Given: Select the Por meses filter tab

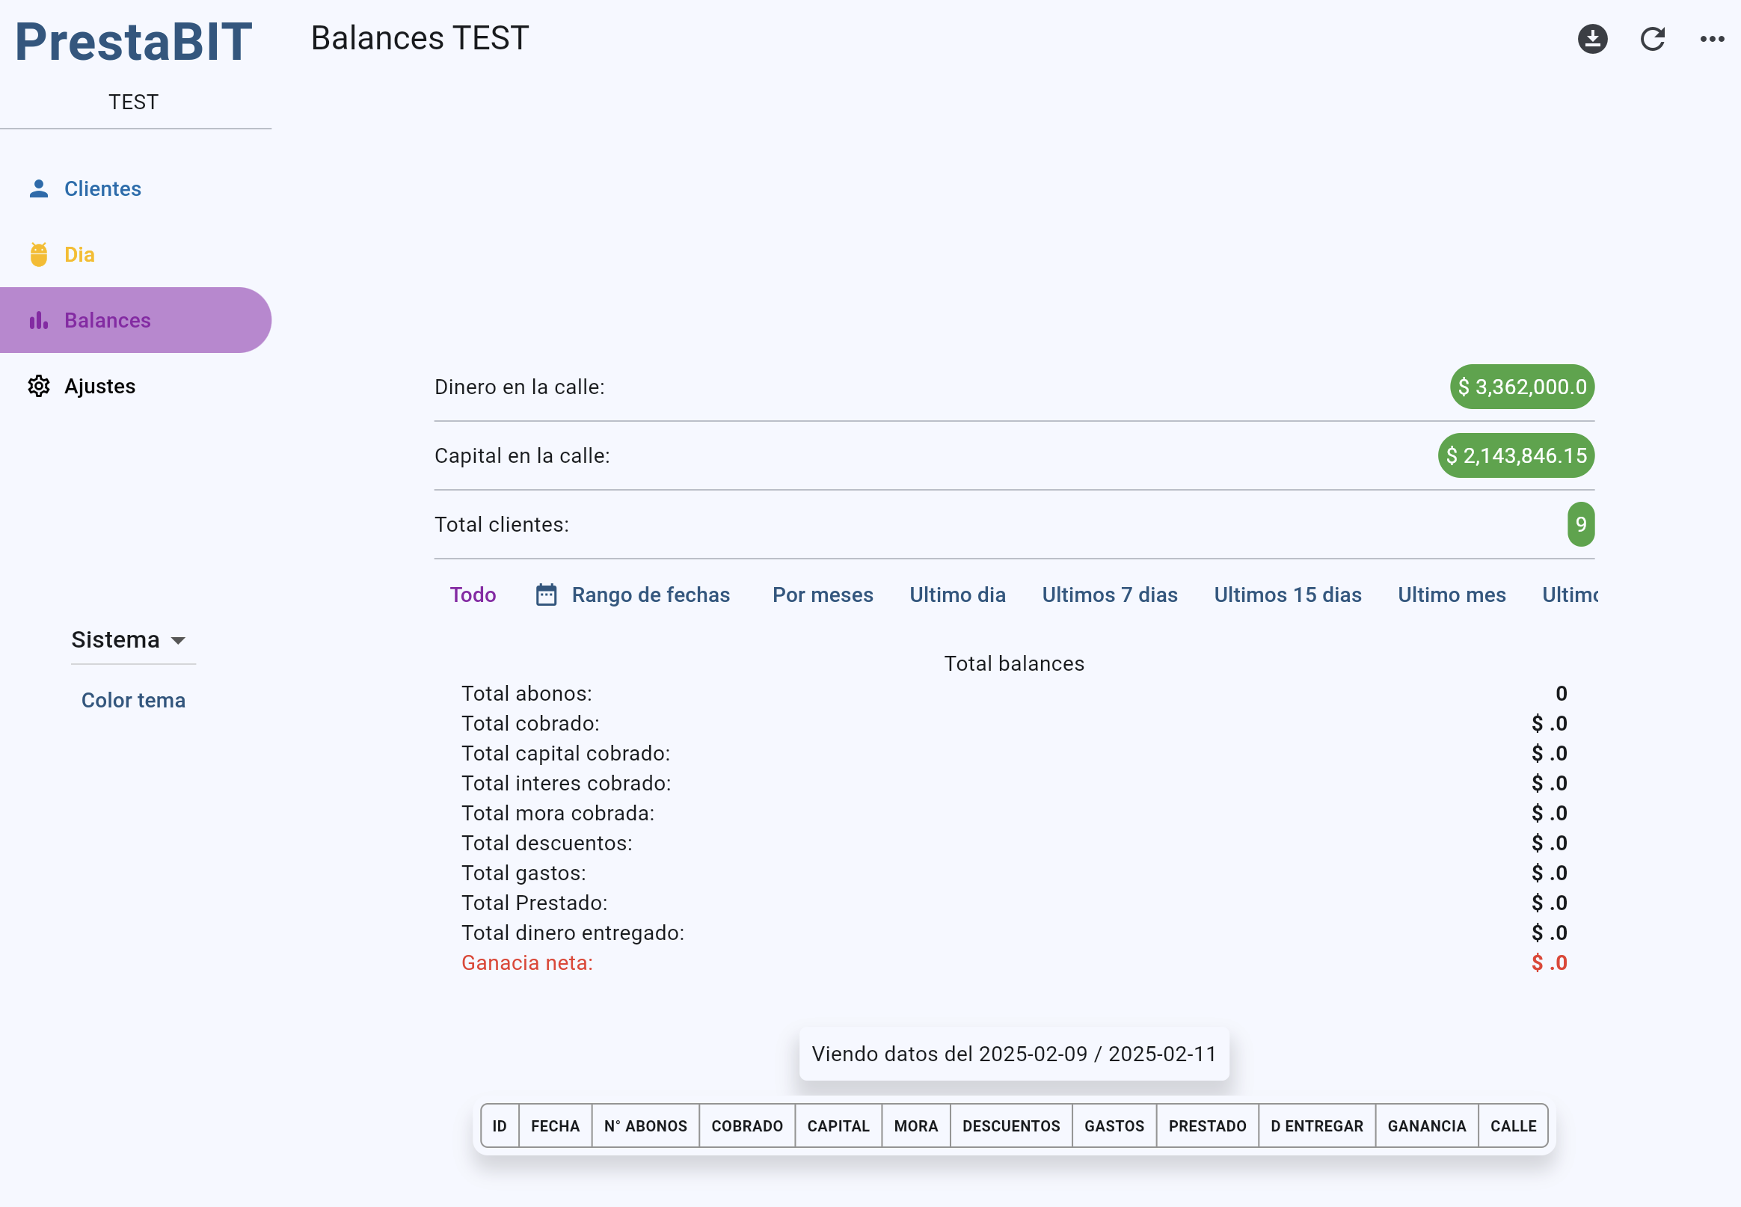Looking at the screenshot, I should click(822, 595).
